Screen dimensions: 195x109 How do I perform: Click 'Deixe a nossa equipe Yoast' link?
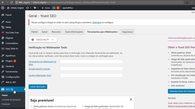pos(181,106)
